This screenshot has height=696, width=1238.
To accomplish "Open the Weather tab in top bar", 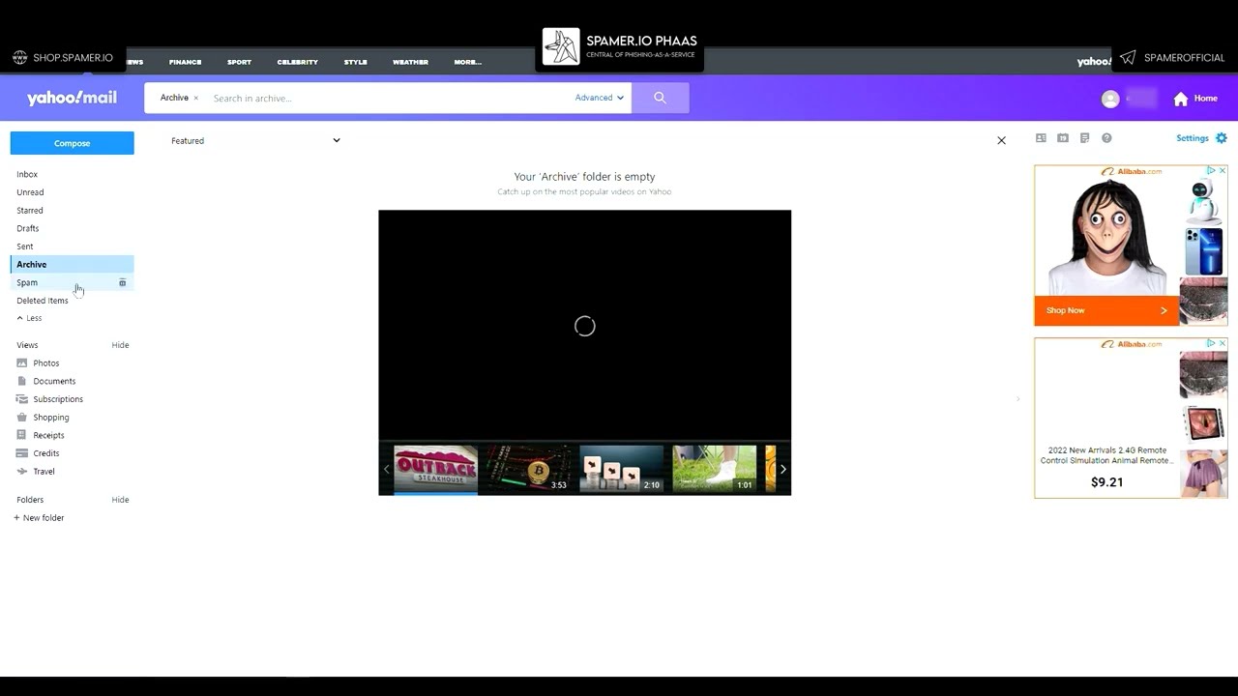I will (x=410, y=62).
